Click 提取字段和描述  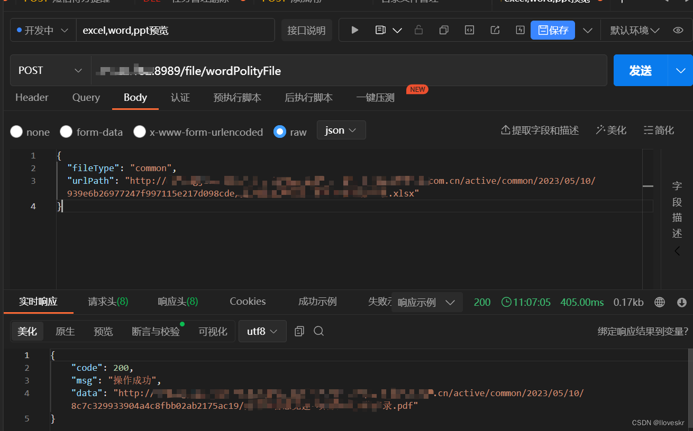point(540,130)
